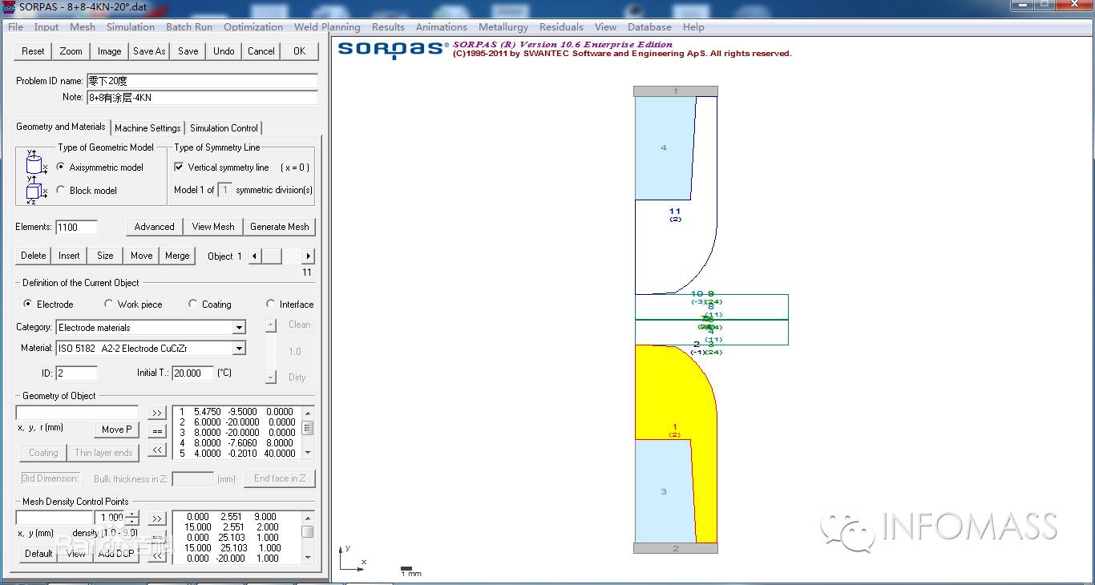Go to previous object with left arrow
Viewport: 1095px width, 585px height.
coord(255,256)
